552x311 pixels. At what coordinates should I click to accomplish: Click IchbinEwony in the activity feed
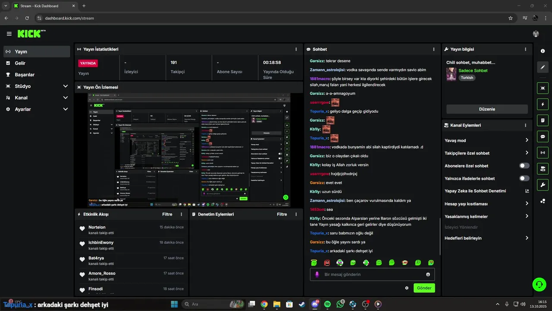(101, 243)
